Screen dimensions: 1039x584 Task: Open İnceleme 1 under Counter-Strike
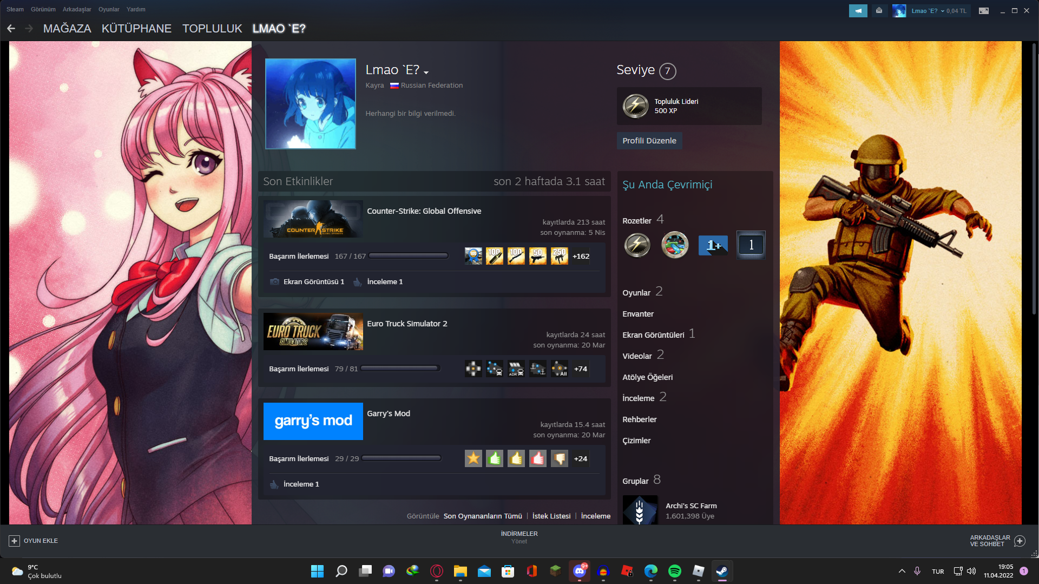pos(385,282)
